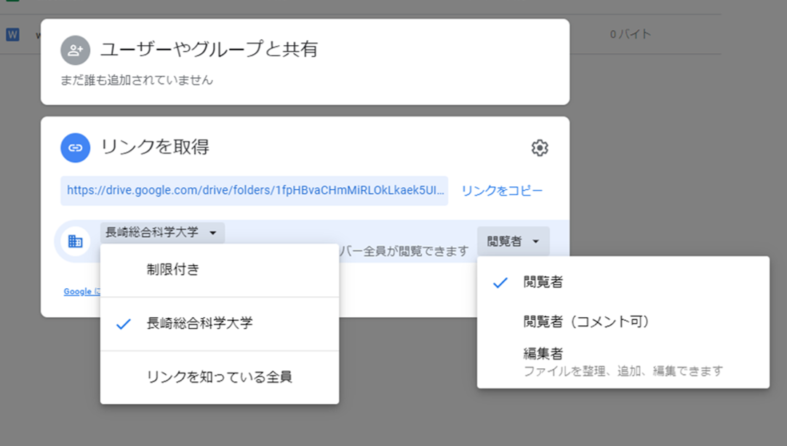Image resolution: width=787 pixels, height=446 pixels.
Task: Open the Google link below the organization row
Action: coord(81,291)
